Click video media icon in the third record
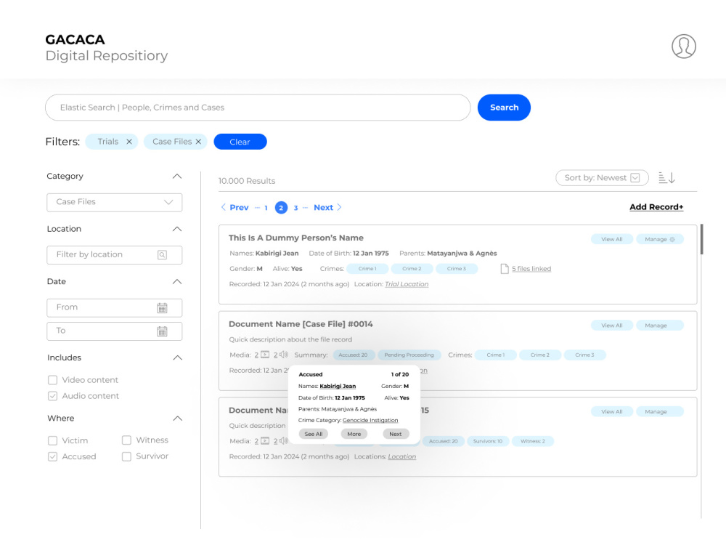The width and height of the screenshot is (726, 545). click(265, 441)
